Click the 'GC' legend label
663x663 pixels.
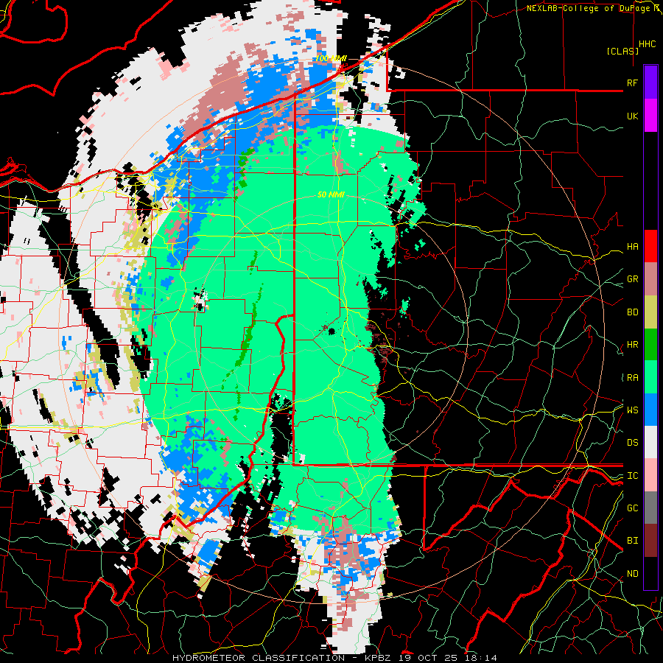tap(632, 508)
